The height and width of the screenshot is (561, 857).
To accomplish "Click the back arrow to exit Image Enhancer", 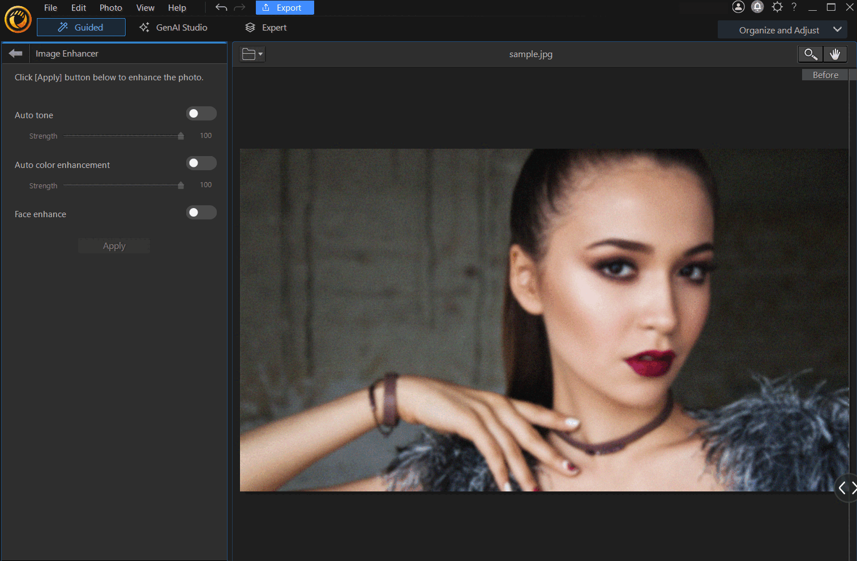I will [15, 53].
